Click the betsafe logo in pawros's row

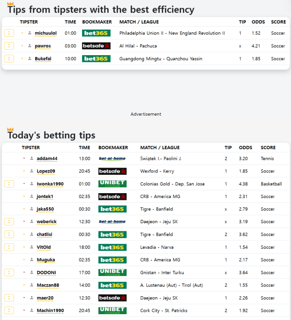tap(96, 46)
